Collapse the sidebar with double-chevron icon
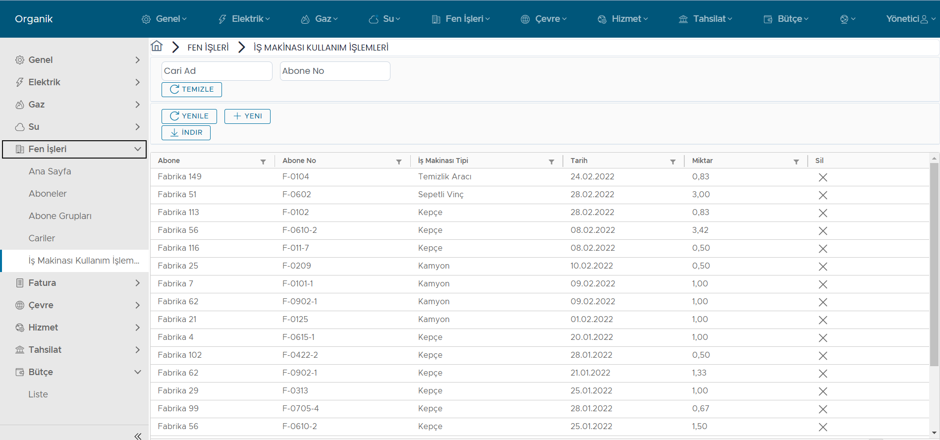The image size is (940, 440). pos(138,436)
